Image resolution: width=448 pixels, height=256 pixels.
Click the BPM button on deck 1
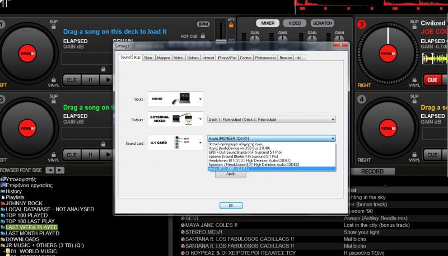tap(203, 24)
